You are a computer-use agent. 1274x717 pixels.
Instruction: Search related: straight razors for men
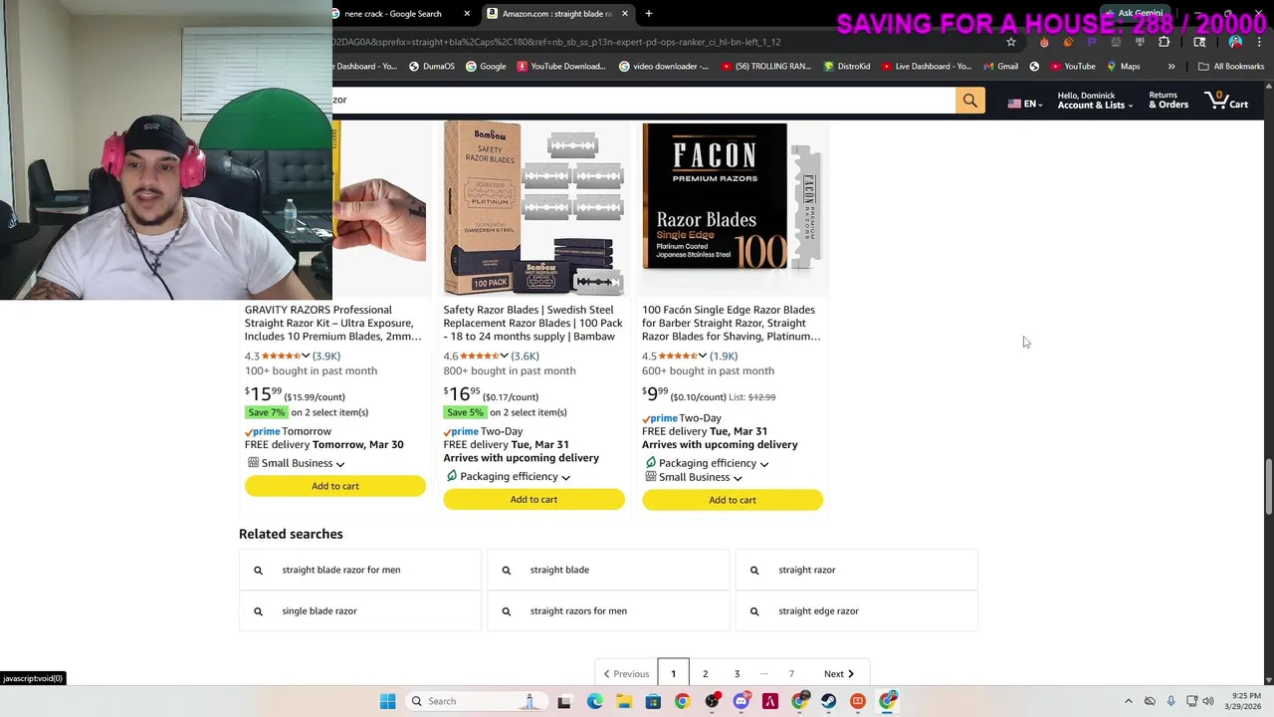[608, 611]
